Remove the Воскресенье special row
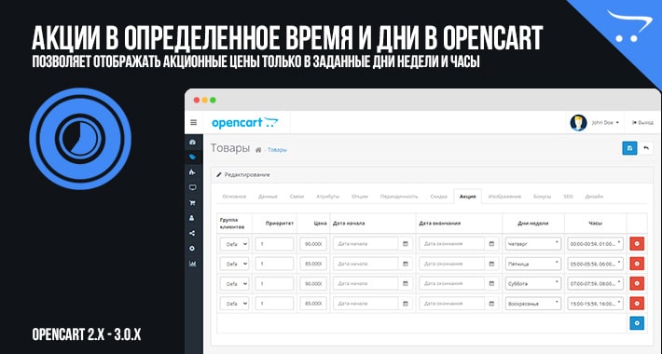 coord(637,304)
